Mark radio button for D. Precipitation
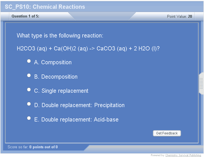The height and width of the screenshot is (157, 204). [x=29, y=104]
